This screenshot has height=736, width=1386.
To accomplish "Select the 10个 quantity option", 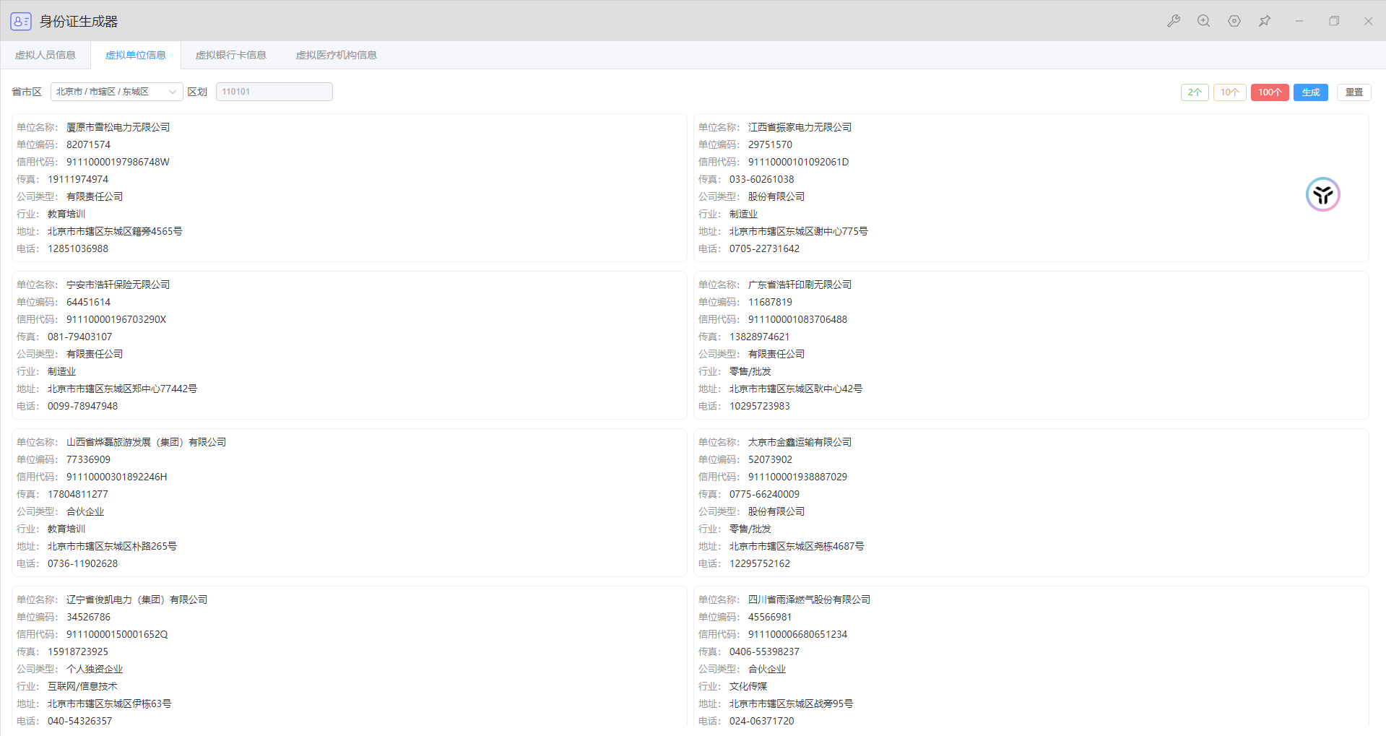I will tap(1229, 92).
